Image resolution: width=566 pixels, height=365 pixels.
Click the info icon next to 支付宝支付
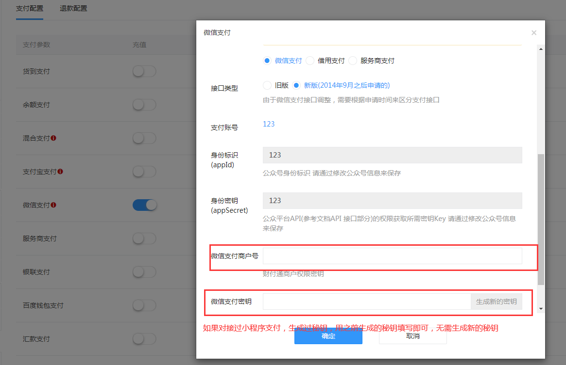point(60,172)
